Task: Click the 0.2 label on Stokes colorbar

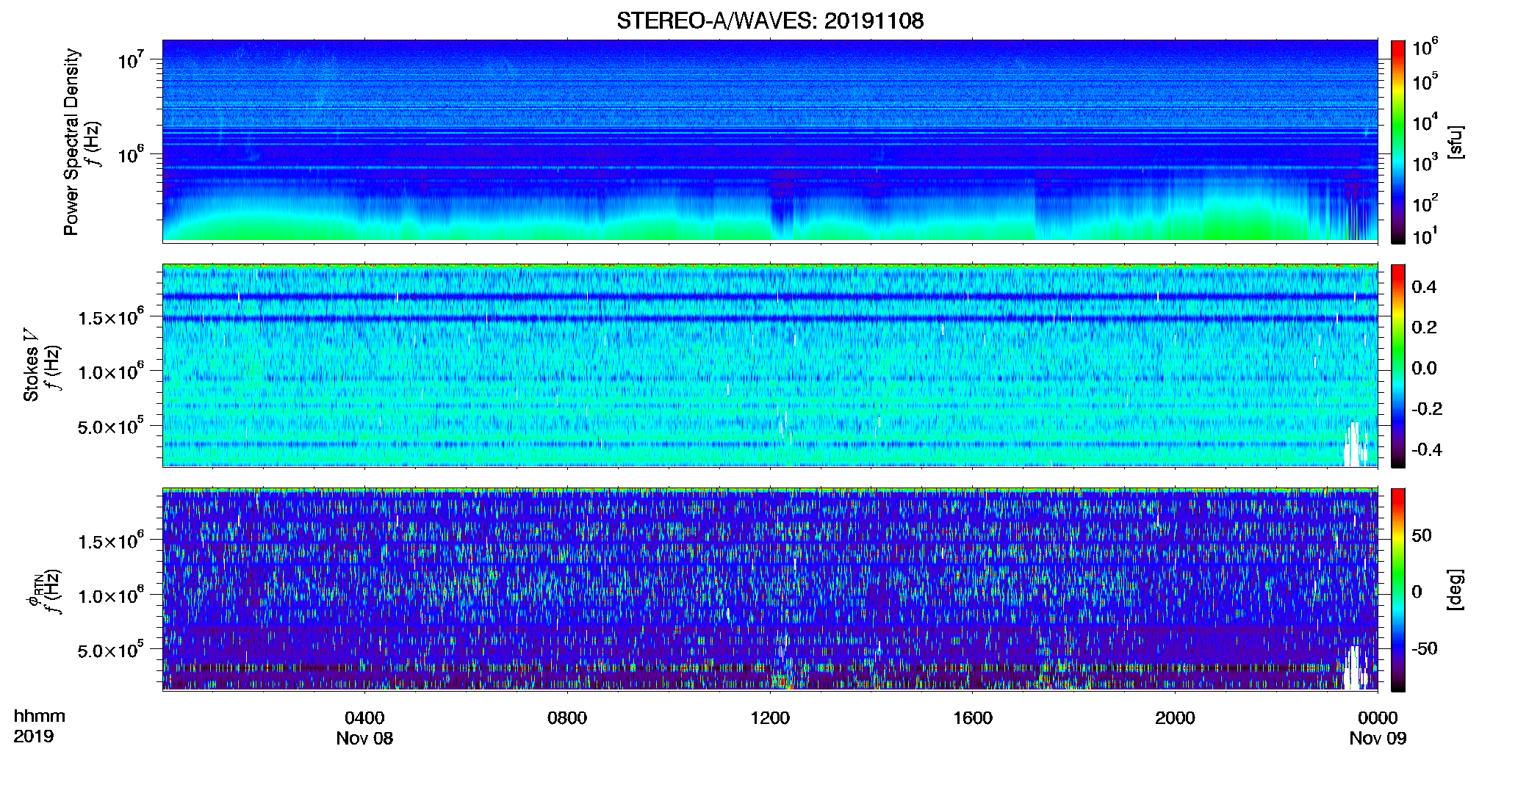Action: (1424, 327)
